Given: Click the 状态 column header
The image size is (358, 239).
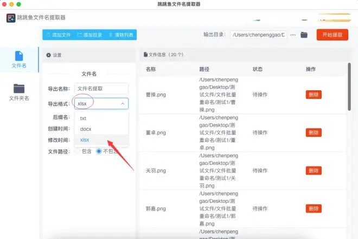Looking at the screenshot, I should [258, 69].
